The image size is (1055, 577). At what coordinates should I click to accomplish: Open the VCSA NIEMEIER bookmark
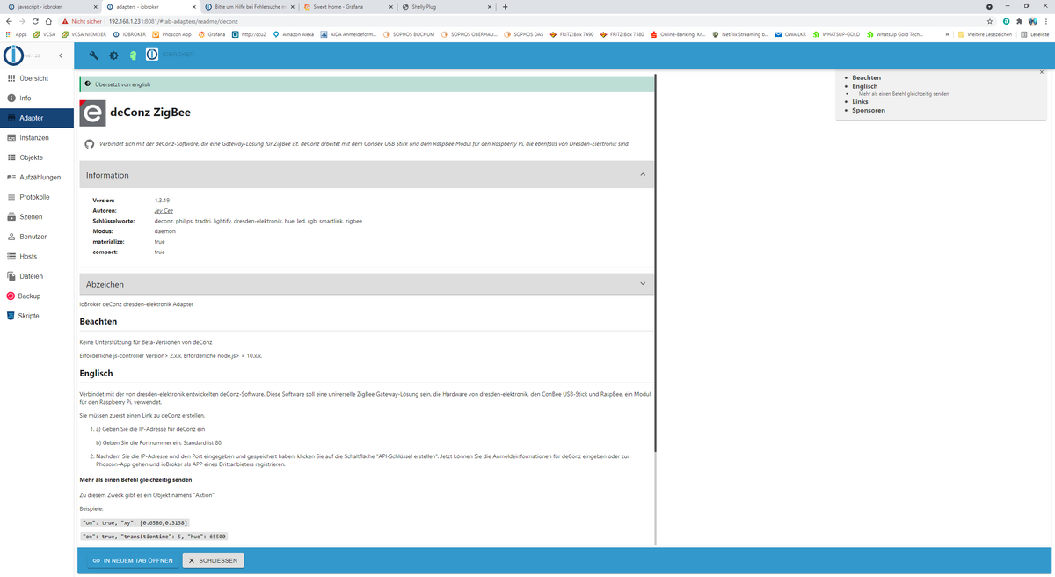(x=84, y=34)
